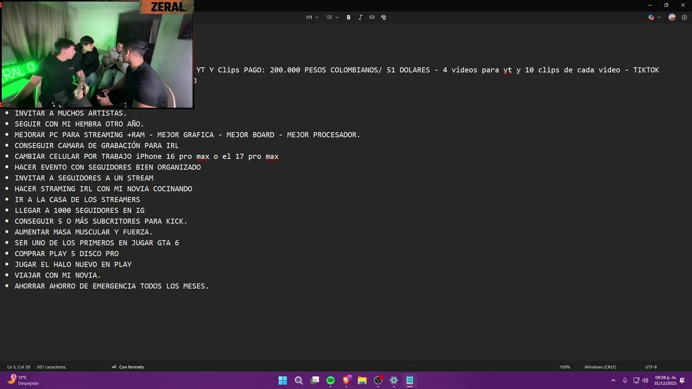The width and height of the screenshot is (692, 389).
Task: Clear formatting with the toolbar icon
Action: click(x=383, y=17)
